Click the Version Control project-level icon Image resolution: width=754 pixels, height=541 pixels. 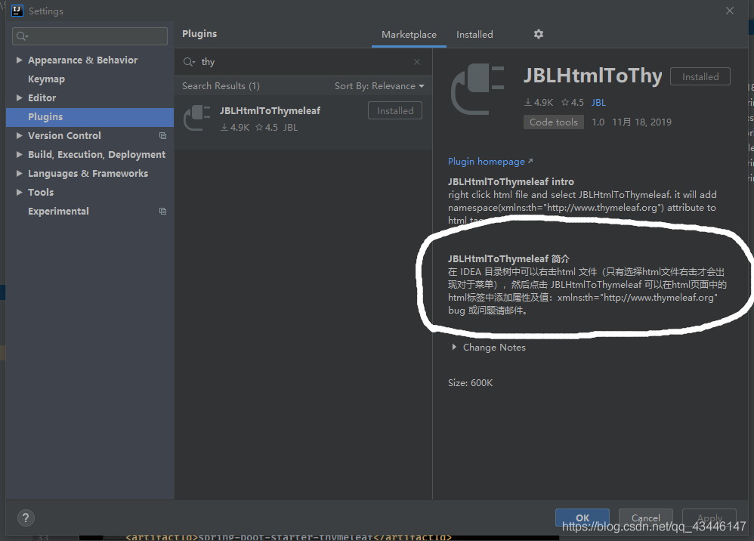163,135
